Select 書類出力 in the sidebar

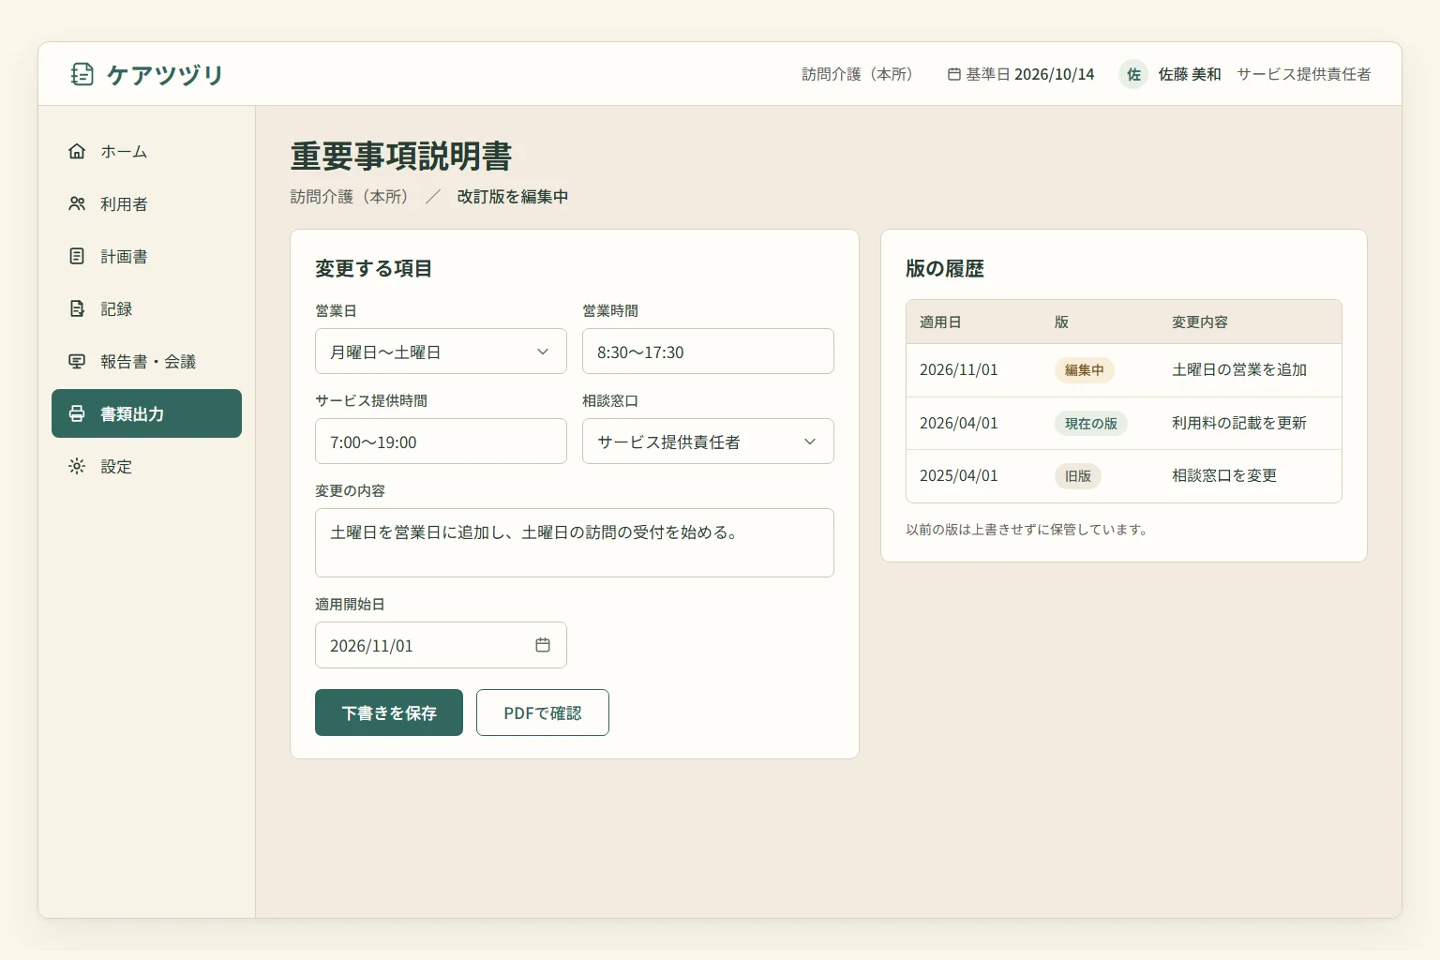(146, 413)
